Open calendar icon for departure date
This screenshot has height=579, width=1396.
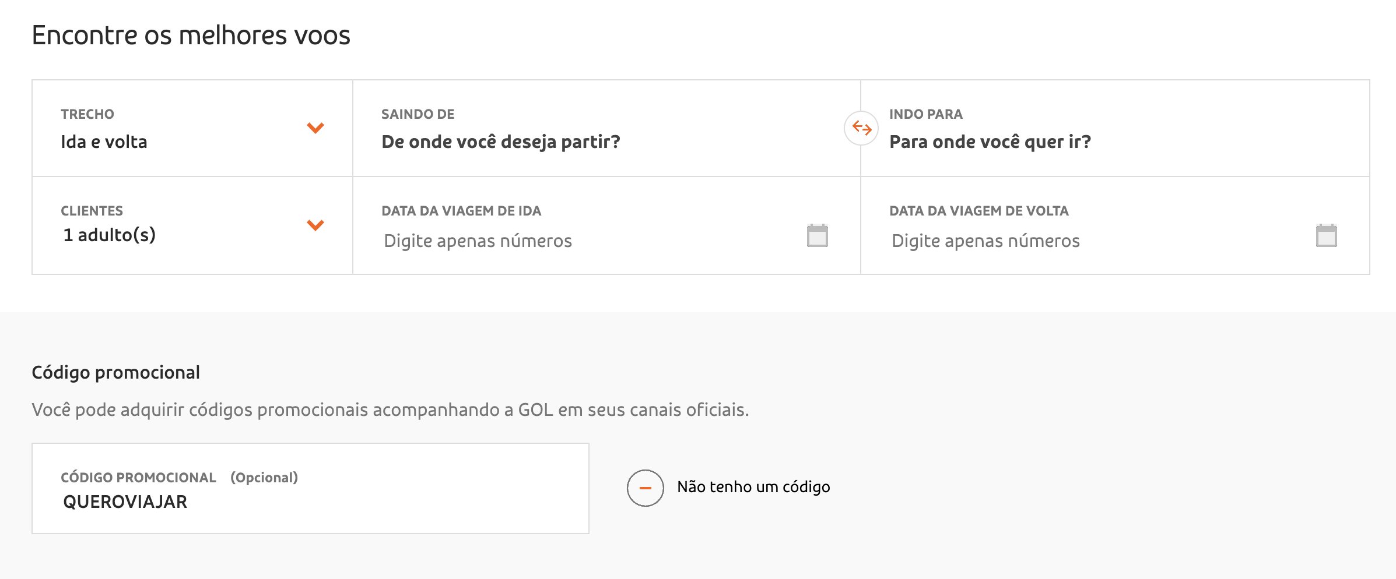pyautogui.click(x=817, y=235)
